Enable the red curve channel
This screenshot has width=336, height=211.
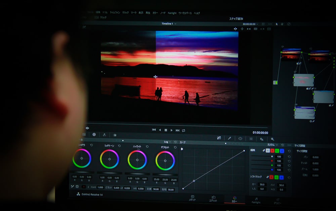pyautogui.click(x=272, y=151)
